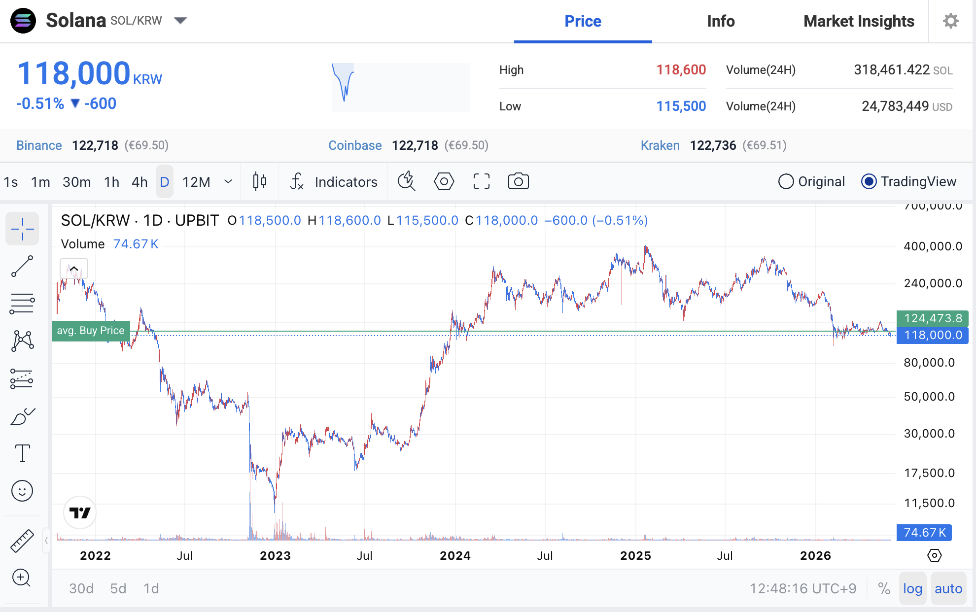Select the 1s timeframe
The image size is (976, 612).
[11, 182]
